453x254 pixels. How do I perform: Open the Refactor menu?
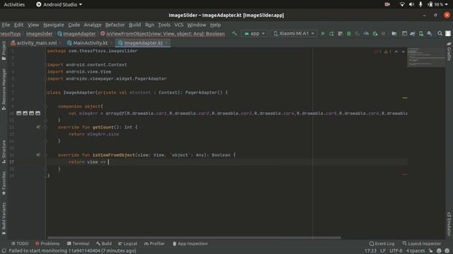115,25
